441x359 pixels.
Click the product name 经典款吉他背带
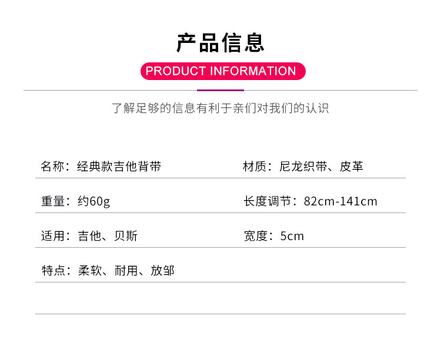click(119, 167)
